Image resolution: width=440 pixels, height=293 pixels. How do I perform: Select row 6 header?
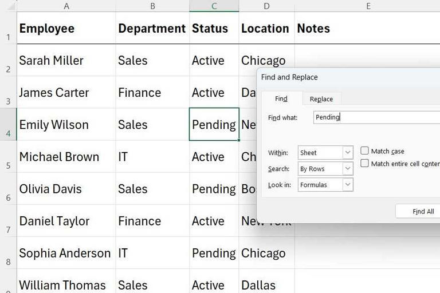(x=9, y=188)
